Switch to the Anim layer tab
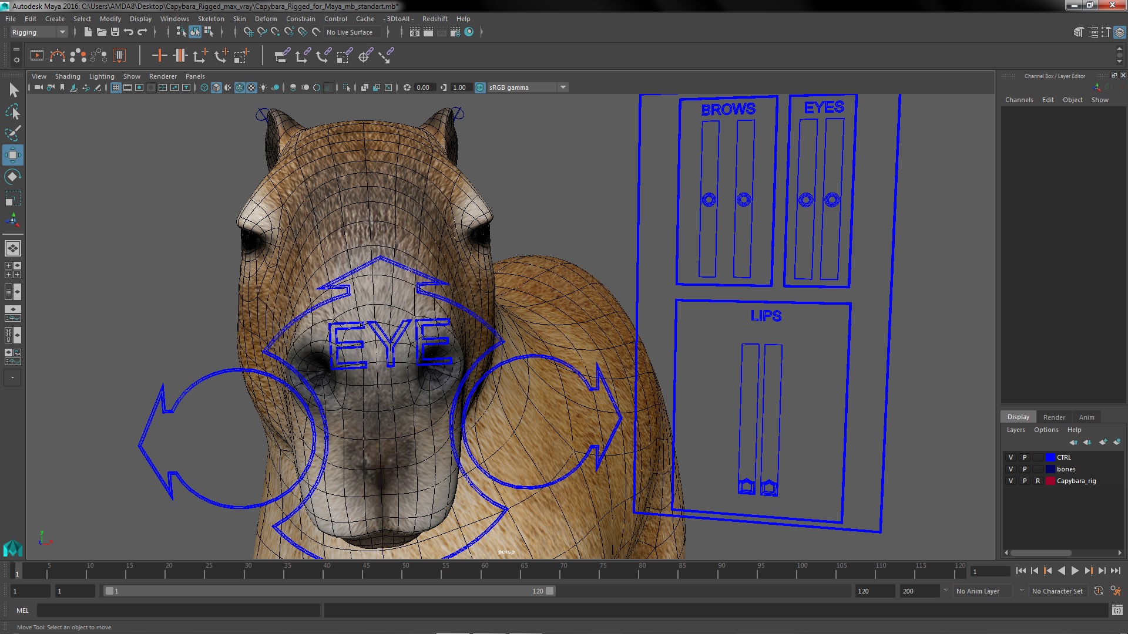 point(1086,417)
